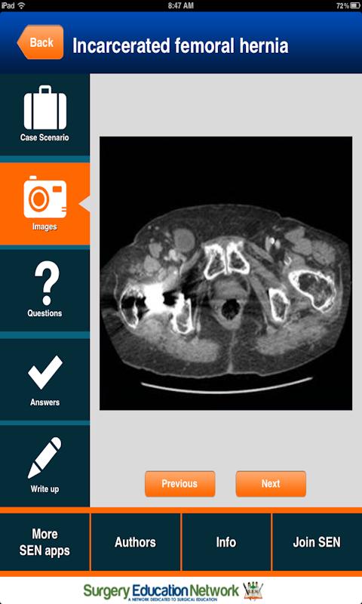Viewport: 362px width, 604px height.
Task: Open the Case Scenario briefcase icon
Action: (x=45, y=107)
